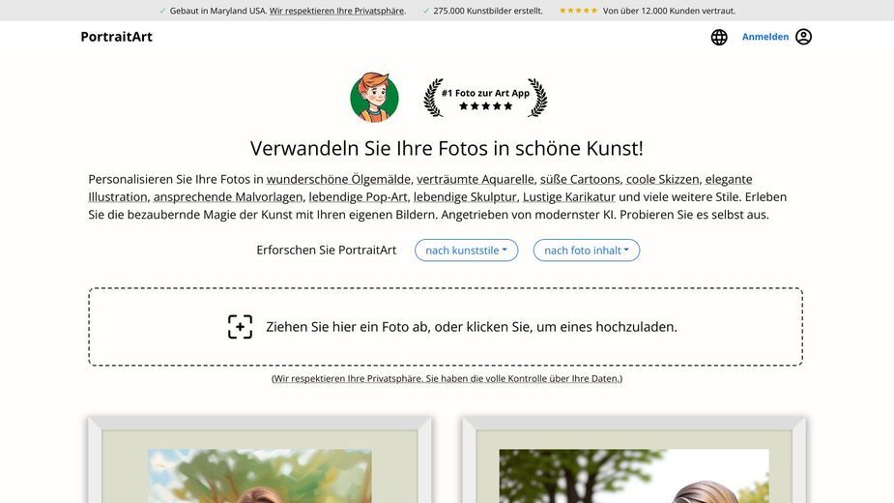Click the photo drop upload area

tap(446, 327)
